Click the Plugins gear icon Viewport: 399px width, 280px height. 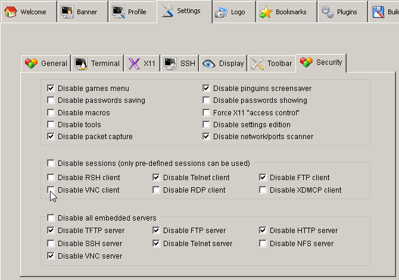pyautogui.click(x=327, y=12)
